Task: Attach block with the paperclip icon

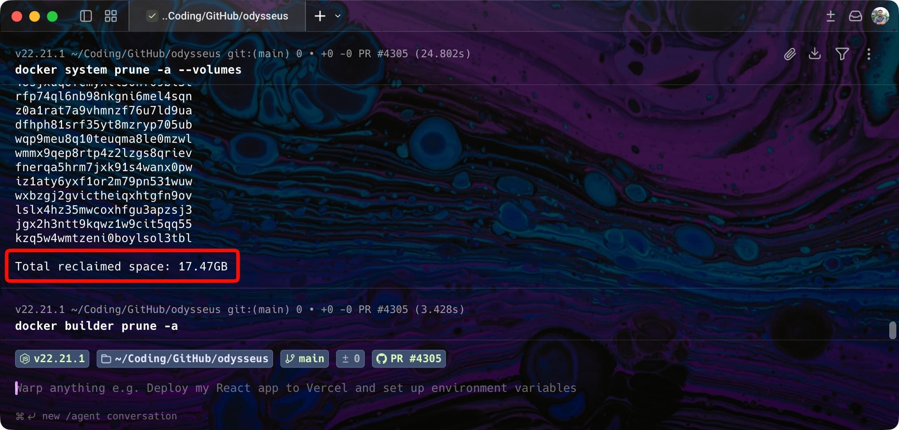Action: pyautogui.click(x=790, y=54)
